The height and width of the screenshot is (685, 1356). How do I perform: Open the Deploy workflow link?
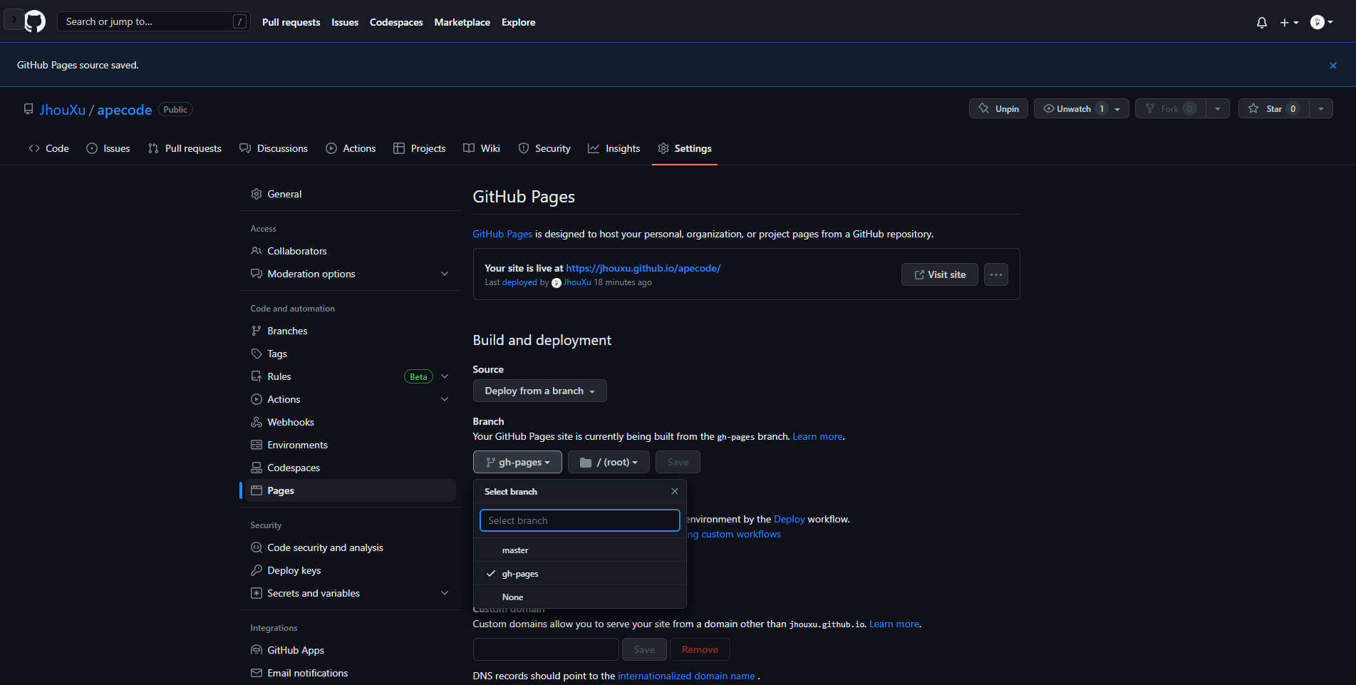(789, 519)
